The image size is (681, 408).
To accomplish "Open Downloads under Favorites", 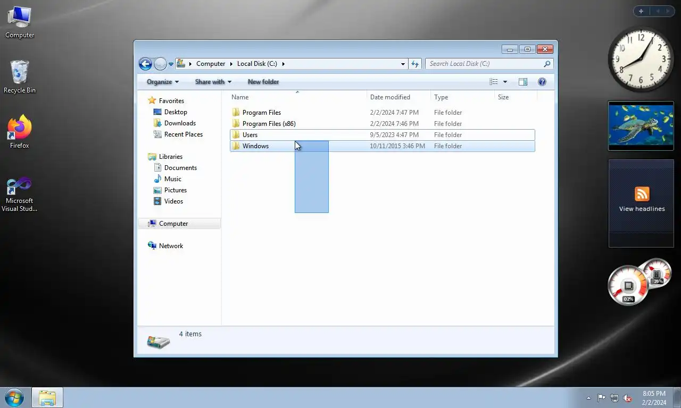I will (180, 123).
